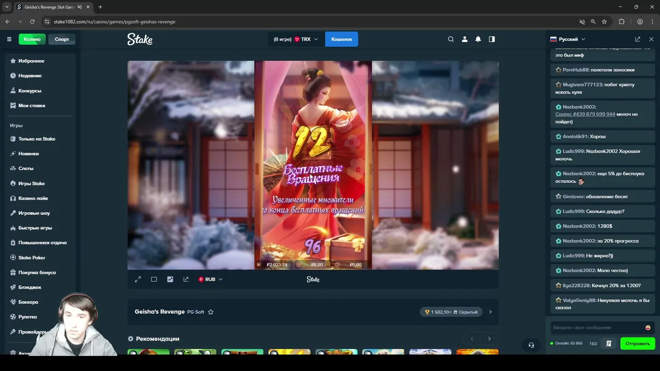Go to previous recommendations
Viewport: 660px width, 371px height.
click(472, 339)
